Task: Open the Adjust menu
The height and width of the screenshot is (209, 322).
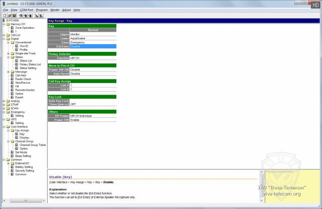Action: [x=66, y=10]
